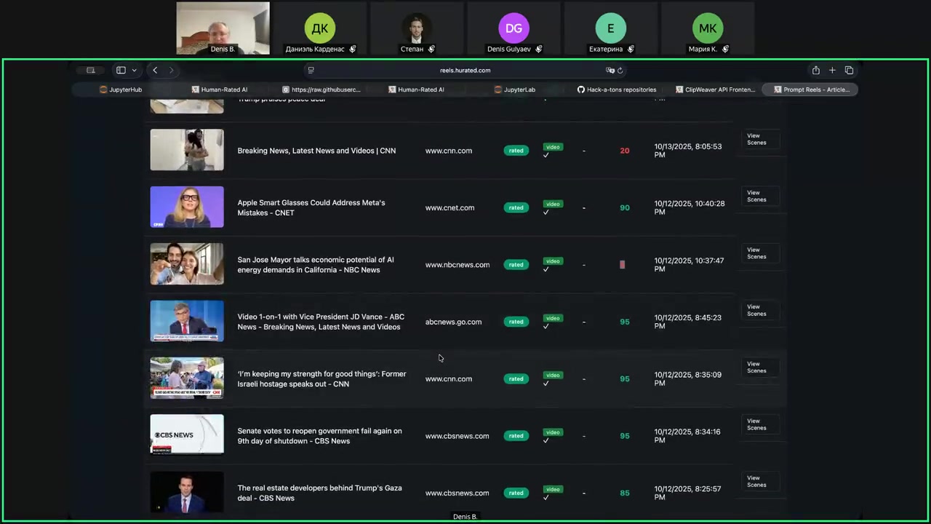
Task: Click View Scenes for Apple Smart Glasses article
Action: pyautogui.click(x=756, y=196)
